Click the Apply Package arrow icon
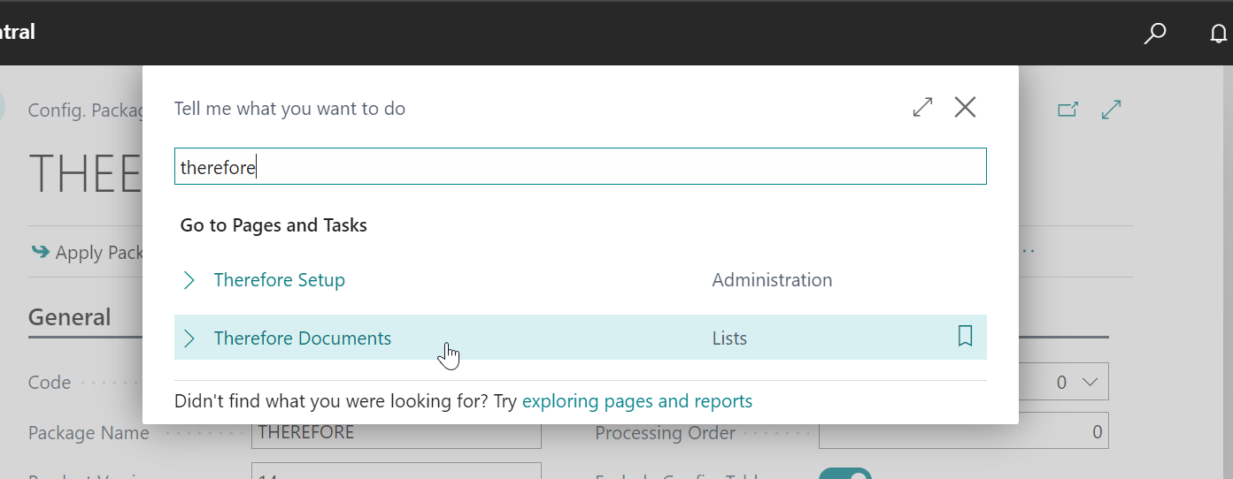Viewport: 1233px width, 479px height. point(41,252)
